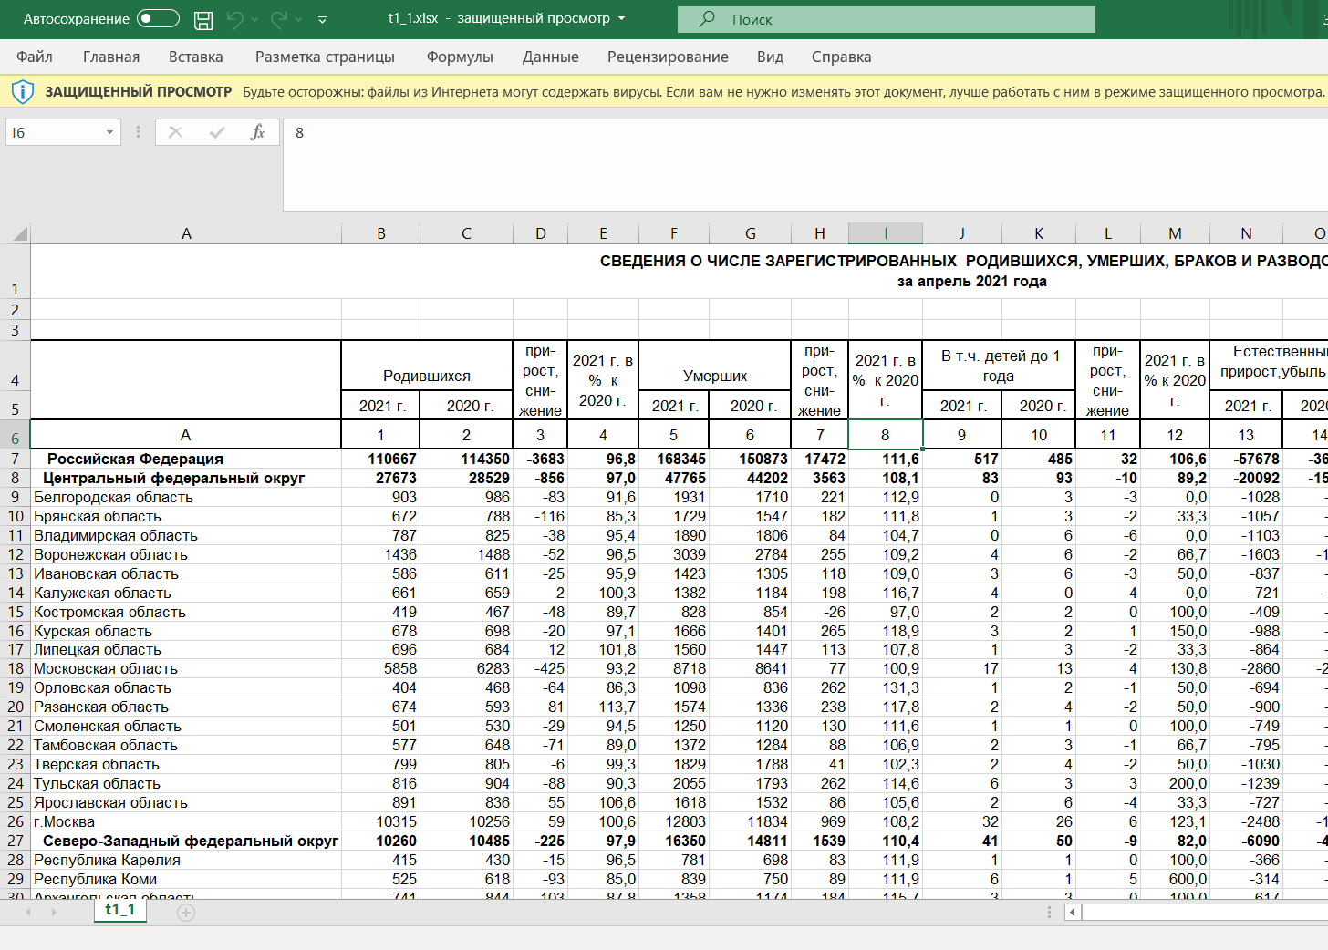Expand the file title dropdown next to защищенный просмотр
This screenshot has height=950, width=1328.
tap(622, 19)
